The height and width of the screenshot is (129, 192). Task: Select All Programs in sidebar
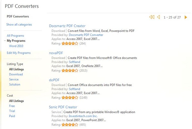pyautogui.click(x=15, y=36)
